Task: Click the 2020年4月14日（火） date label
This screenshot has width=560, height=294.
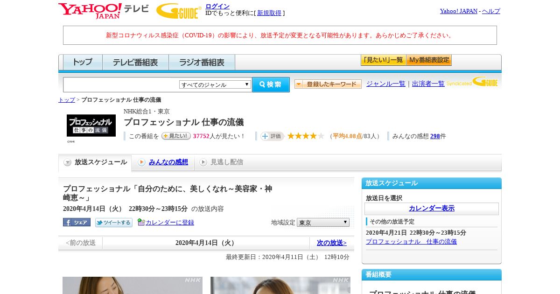Action: point(206,243)
